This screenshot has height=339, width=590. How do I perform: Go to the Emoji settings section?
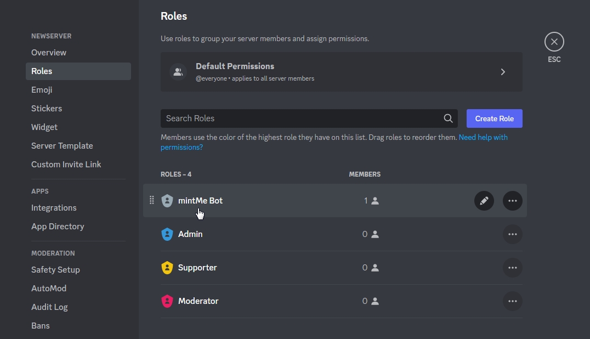coord(42,90)
